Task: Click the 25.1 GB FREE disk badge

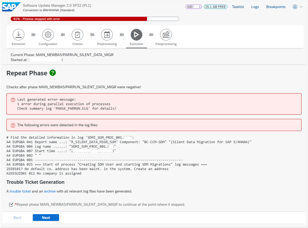Action: (x=216, y=7)
